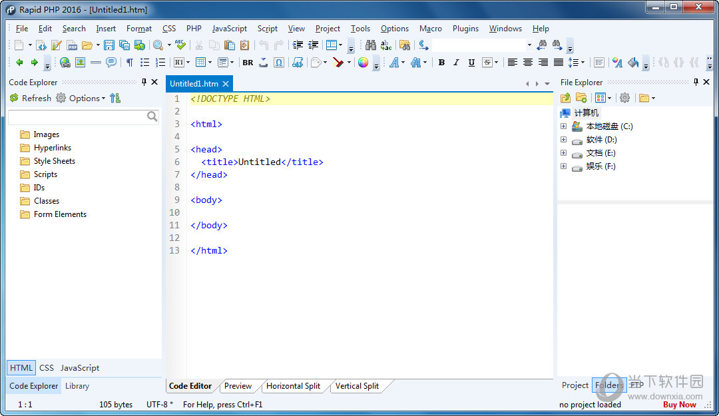Open the CSS menu

(x=169, y=29)
